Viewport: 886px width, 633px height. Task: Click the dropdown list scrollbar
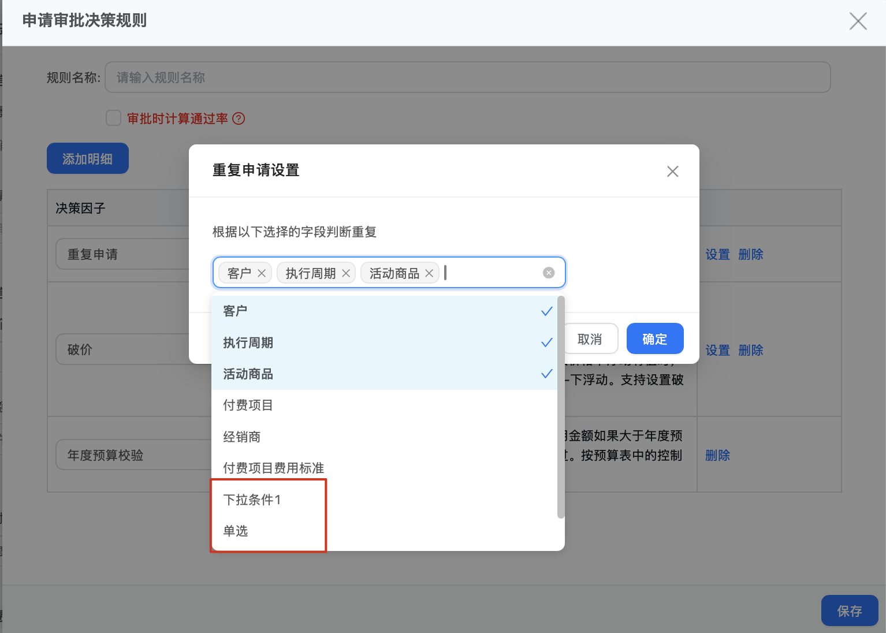click(x=560, y=407)
